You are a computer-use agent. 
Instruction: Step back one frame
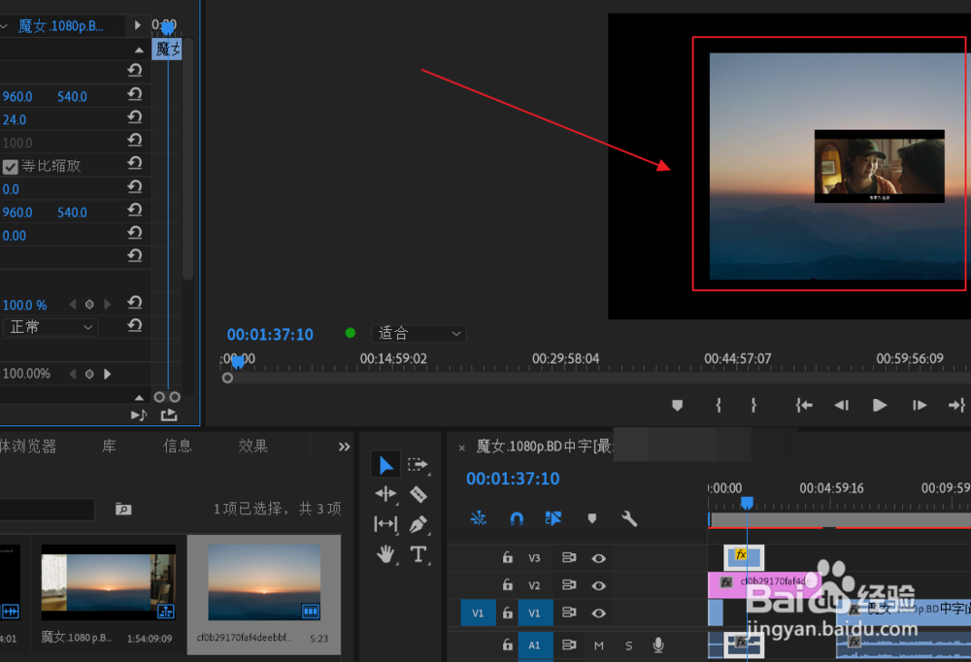[841, 406]
